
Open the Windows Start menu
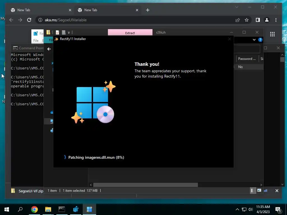click(x=7, y=209)
